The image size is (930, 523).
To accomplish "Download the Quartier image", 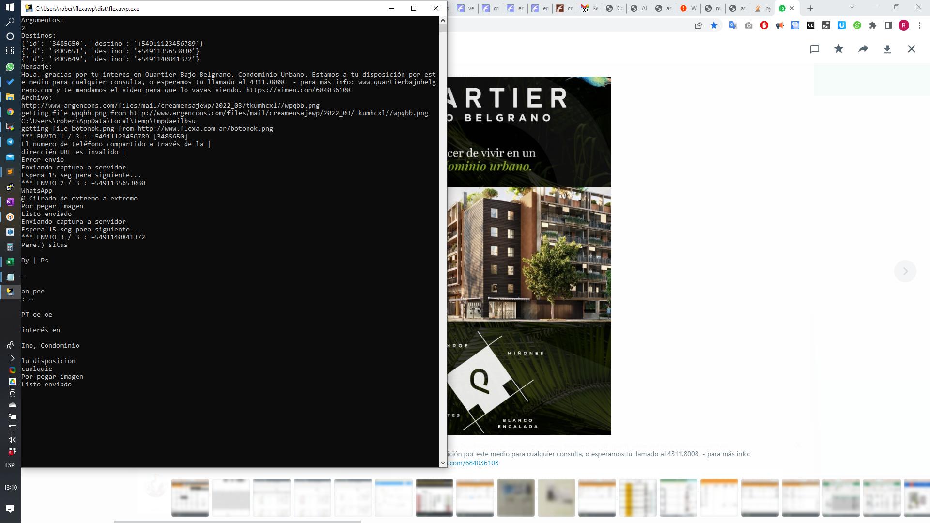I will (x=887, y=49).
